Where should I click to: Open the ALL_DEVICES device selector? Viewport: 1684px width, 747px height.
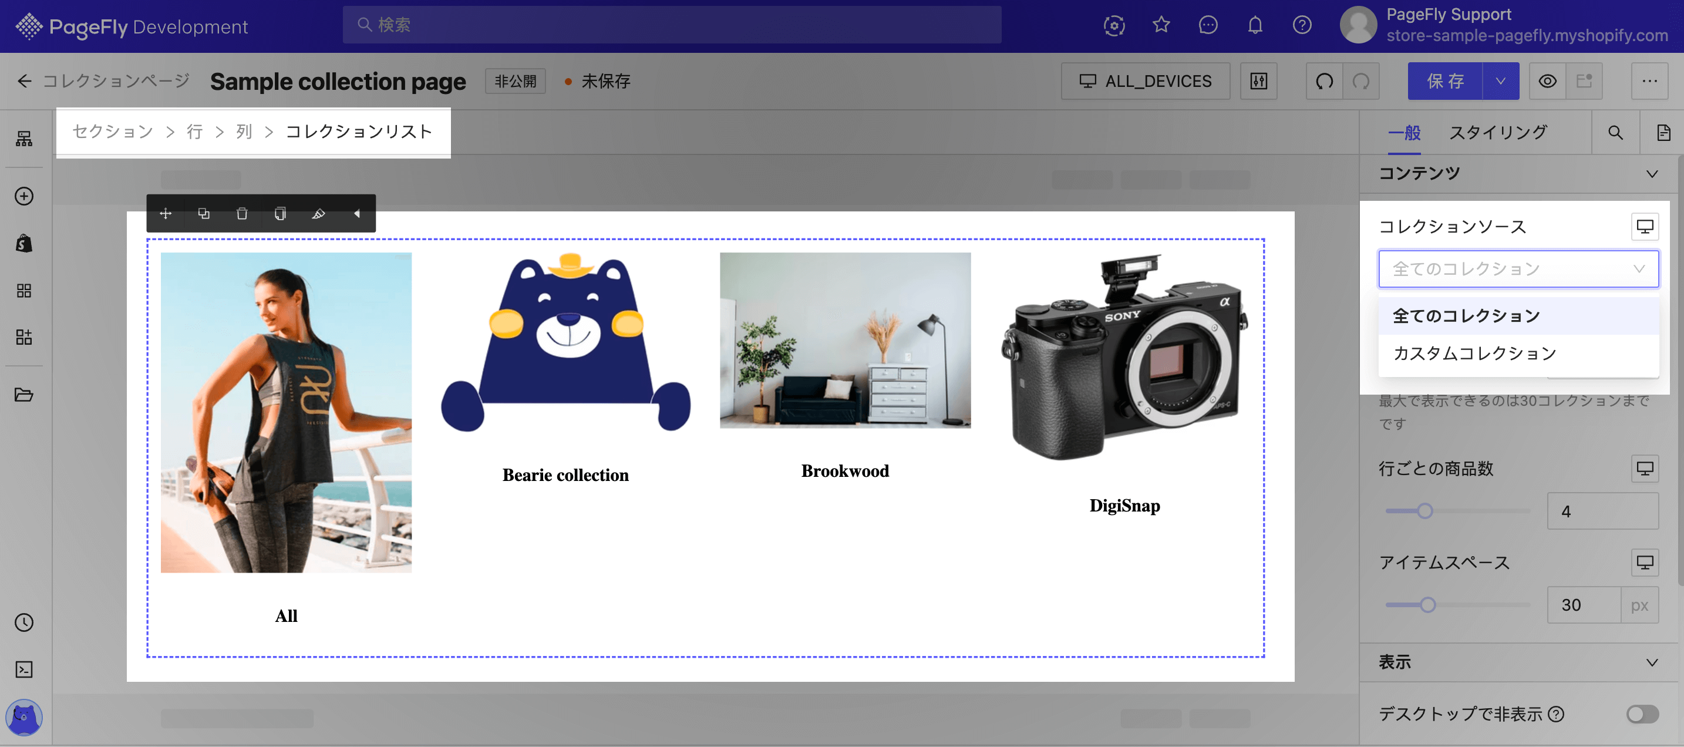[1146, 81]
